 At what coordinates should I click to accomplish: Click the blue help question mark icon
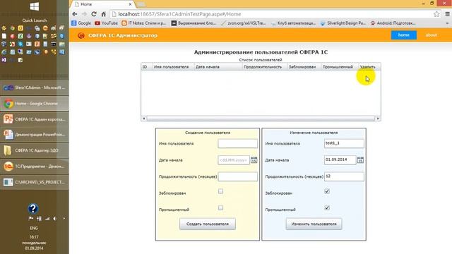tap(33, 208)
